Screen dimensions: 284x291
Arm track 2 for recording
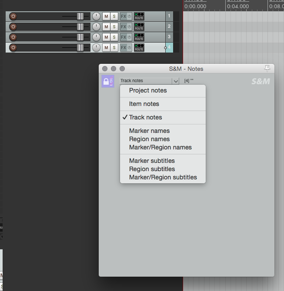click(13, 27)
